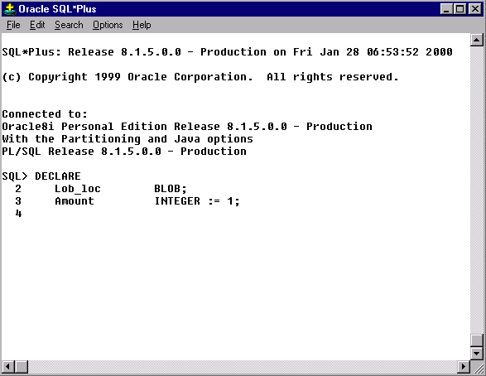Screen dimensions: 486x376
Task: Click the 'BLOB;' type text
Action: 171,189
